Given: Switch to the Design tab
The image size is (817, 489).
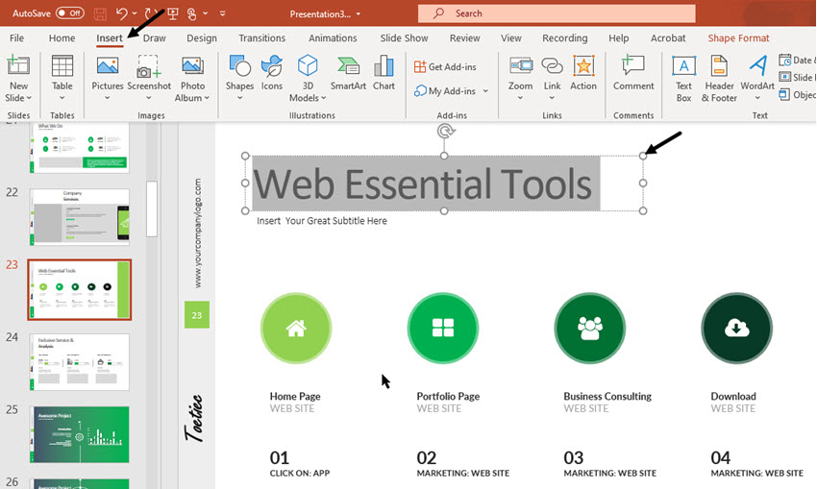Looking at the screenshot, I should (x=202, y=38).
